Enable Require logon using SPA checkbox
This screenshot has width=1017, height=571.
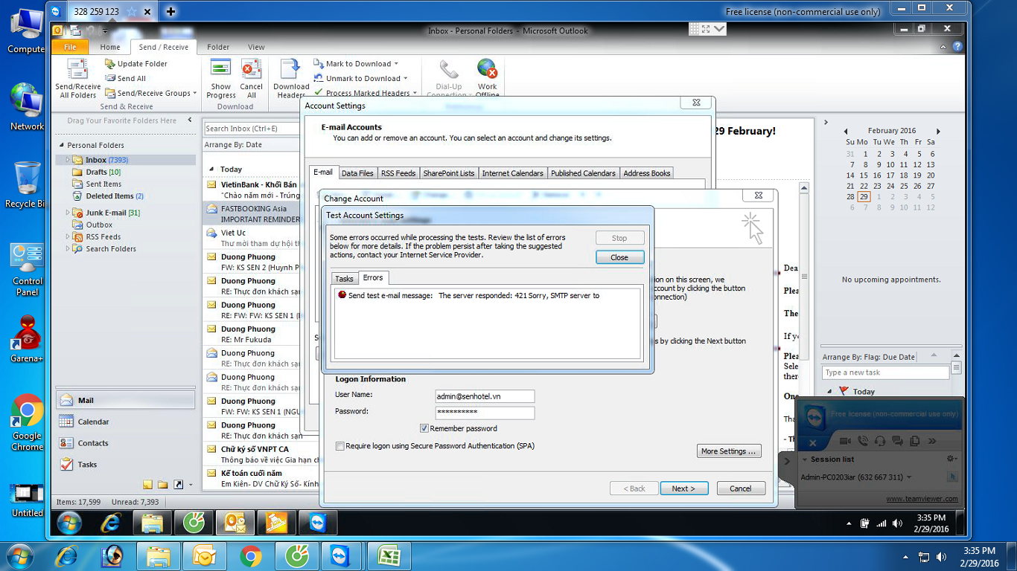coord(340,446)
